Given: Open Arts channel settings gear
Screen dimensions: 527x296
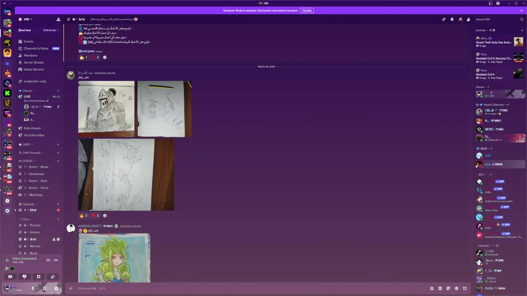Looking at the screenshot, I should [58, 239].
